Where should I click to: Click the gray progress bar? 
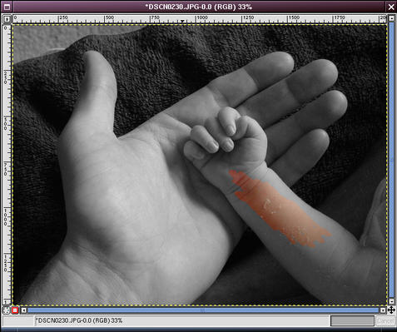[x=352, y=321]
